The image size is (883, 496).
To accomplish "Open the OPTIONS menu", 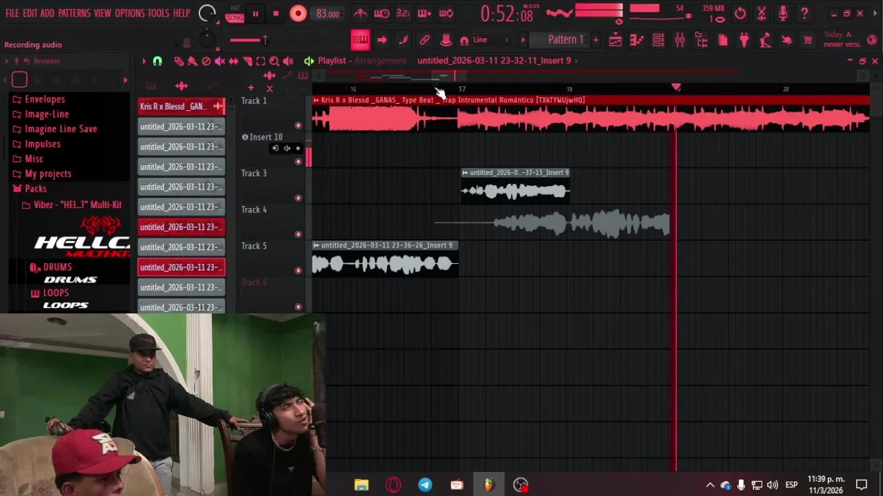I will (x=130, y=13).
